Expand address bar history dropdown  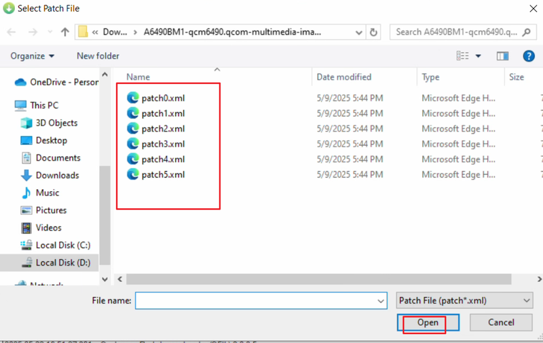[359, 33]
